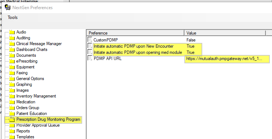272x139 pixels.
Task: Select the Provider Approval Queue folder icon
Action: (12, 125)
